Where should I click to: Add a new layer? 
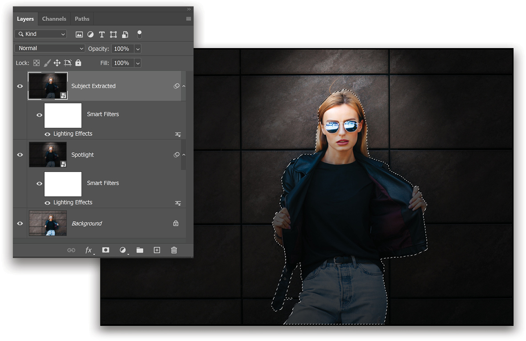click(x=157, y=250)
